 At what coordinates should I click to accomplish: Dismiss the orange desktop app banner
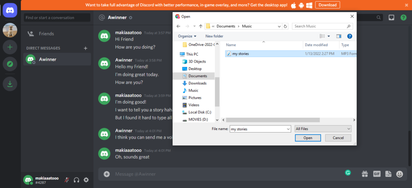coord(407,5)
